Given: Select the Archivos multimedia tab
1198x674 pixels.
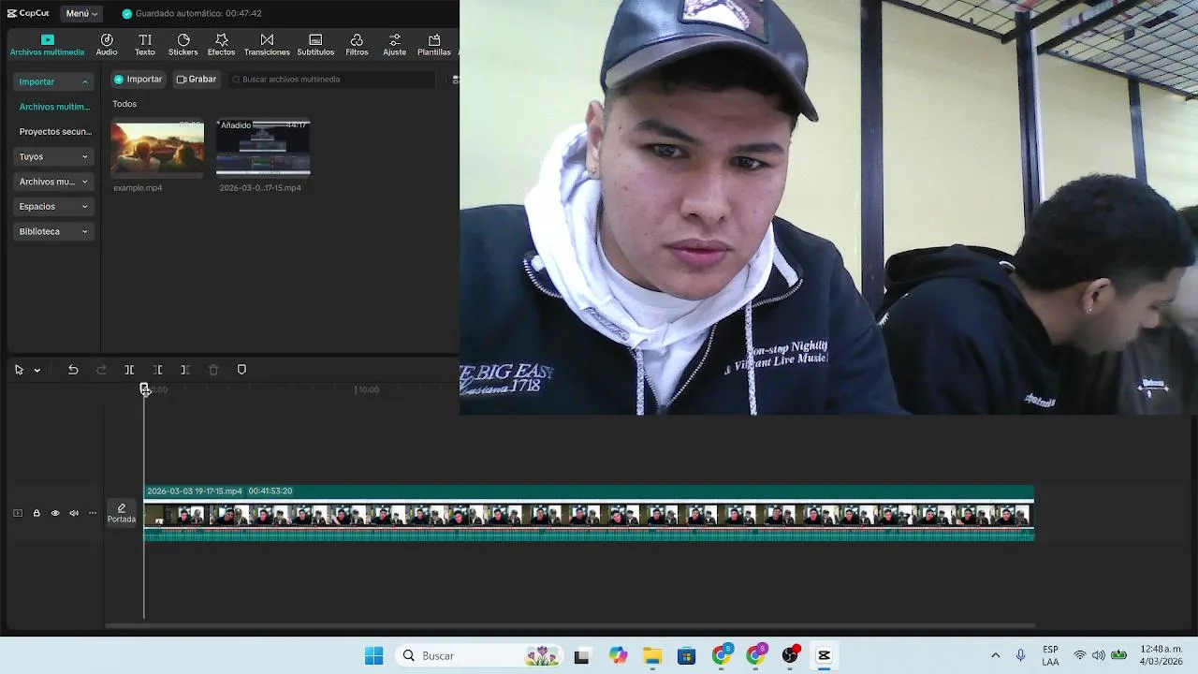Looking at the screenshot, I should click(48, 44).
